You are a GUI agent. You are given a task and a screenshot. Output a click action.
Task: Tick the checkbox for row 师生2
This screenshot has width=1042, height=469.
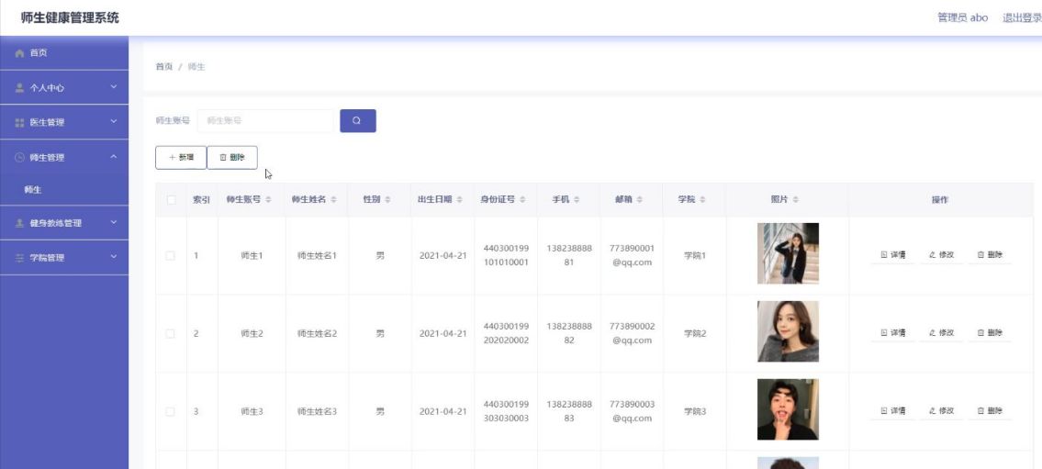[170, 333]
